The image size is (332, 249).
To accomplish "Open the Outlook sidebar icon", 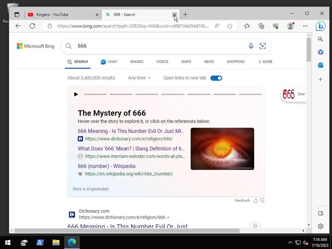I will (320, 65).
